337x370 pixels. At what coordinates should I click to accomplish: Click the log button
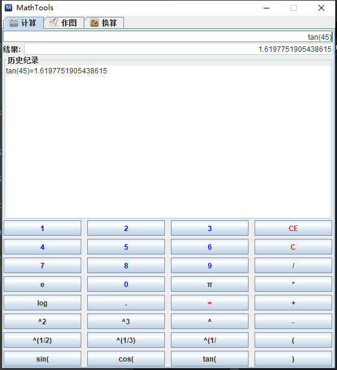(43, 303)
